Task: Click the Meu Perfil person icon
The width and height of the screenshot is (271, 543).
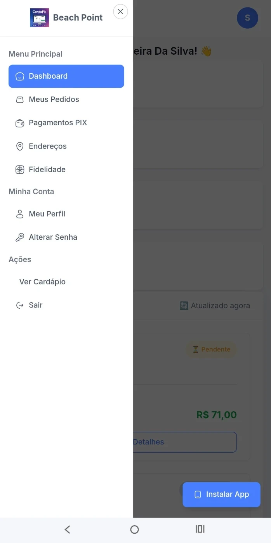Action: (x=20, y=214)
